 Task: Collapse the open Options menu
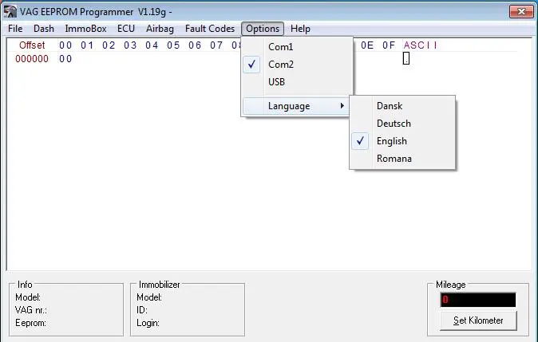click(263, 29)
